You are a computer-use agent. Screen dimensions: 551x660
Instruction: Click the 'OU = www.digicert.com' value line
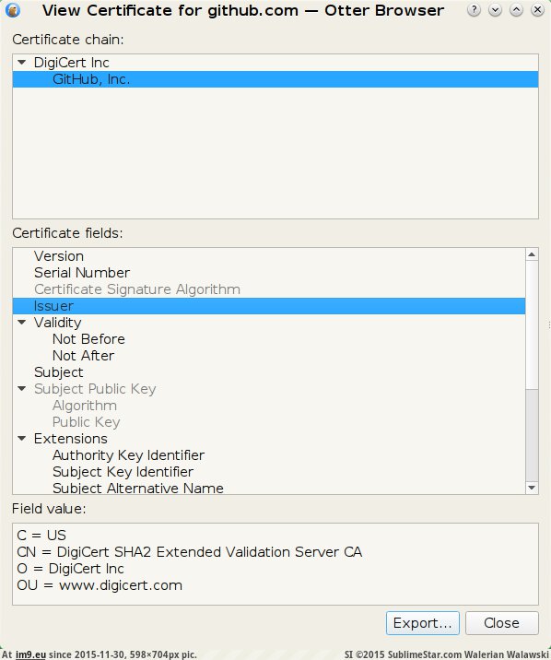[x=100, y=585]
